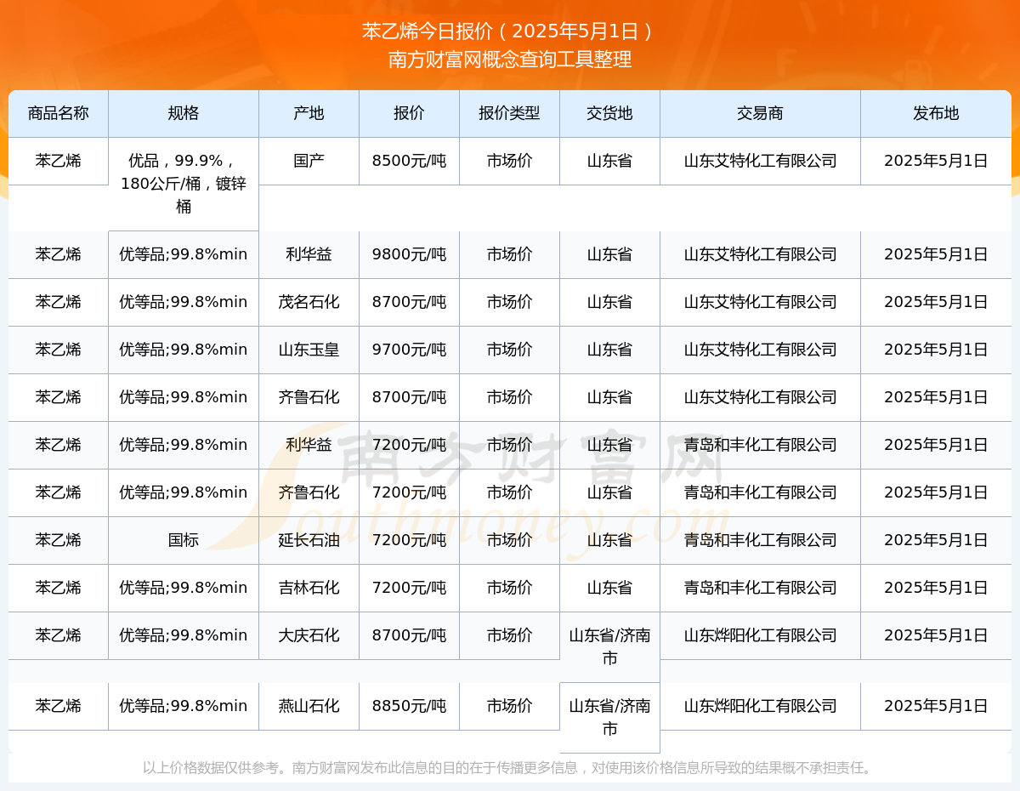Click 山东艾特化工有限公司 in the 国产 row
1020x791 pixels.
[760, 161]
